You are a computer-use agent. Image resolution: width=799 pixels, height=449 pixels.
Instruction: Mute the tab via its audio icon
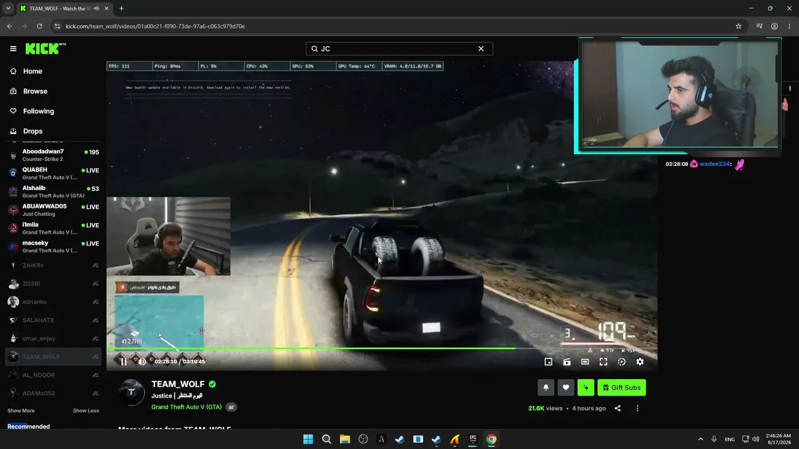[x=96, y=9]
